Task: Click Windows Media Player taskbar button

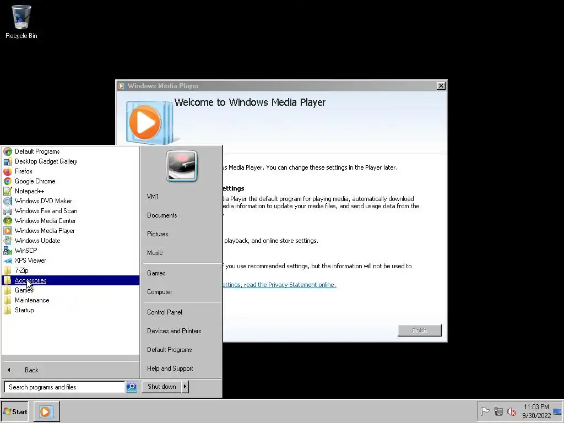Action: tap(47, 411)
